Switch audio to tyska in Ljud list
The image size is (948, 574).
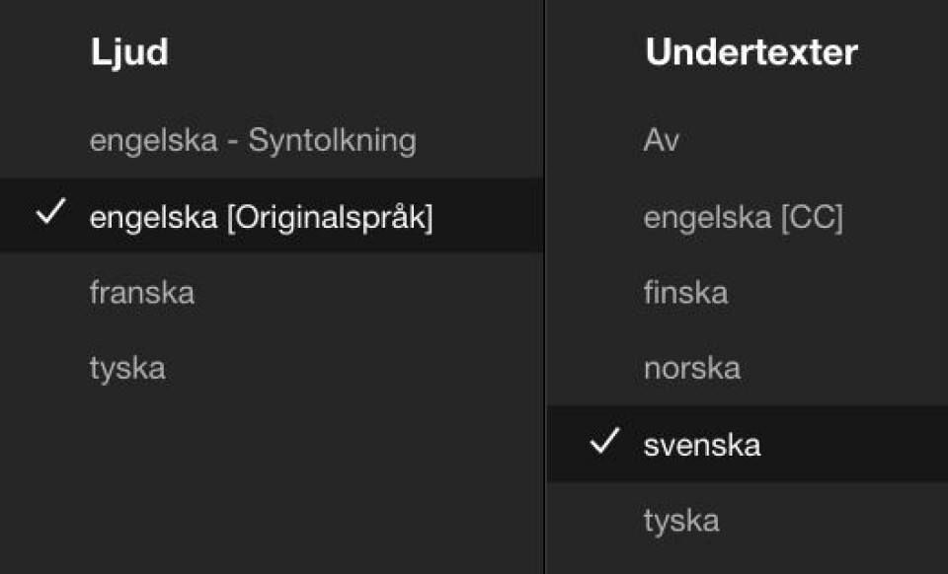click(126, 369)
